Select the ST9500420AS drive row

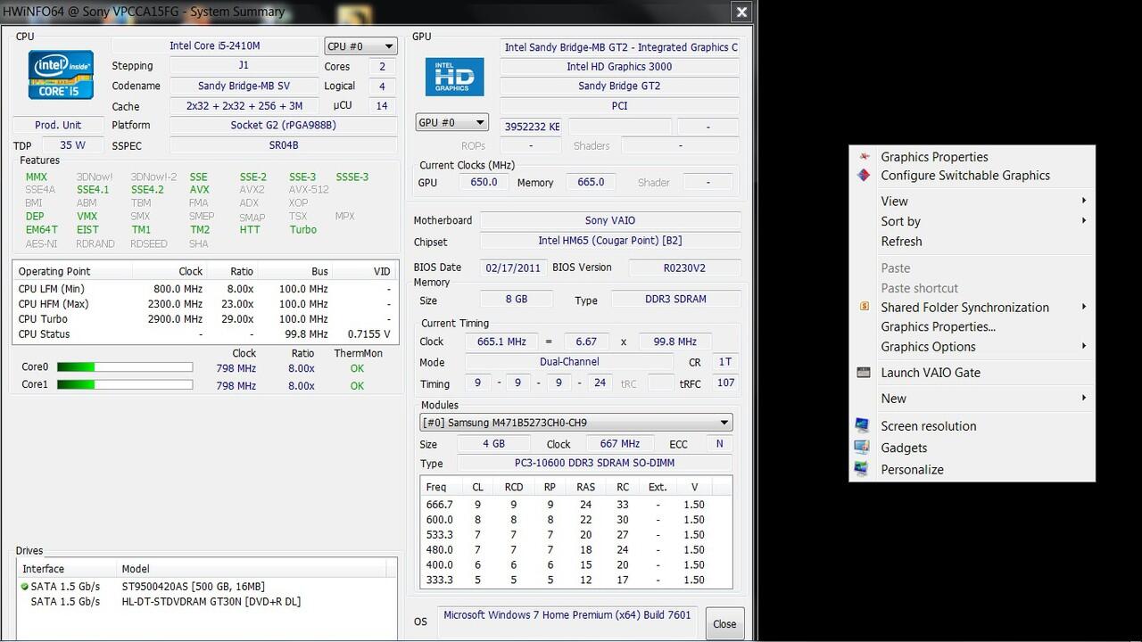205,587
